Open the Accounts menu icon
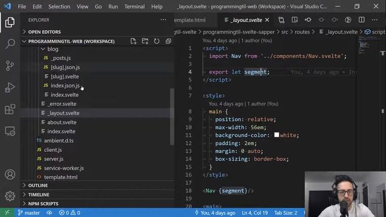 click(x=10, y=174)
